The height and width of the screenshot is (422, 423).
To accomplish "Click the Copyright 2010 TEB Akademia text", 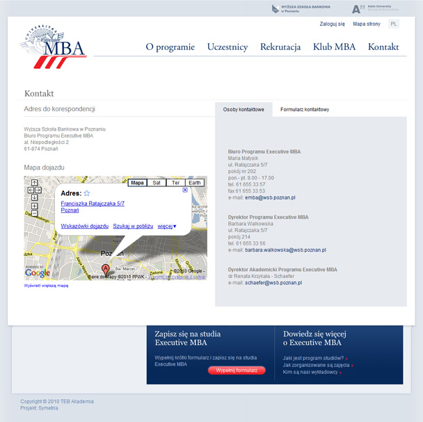I will click(57, 402).
